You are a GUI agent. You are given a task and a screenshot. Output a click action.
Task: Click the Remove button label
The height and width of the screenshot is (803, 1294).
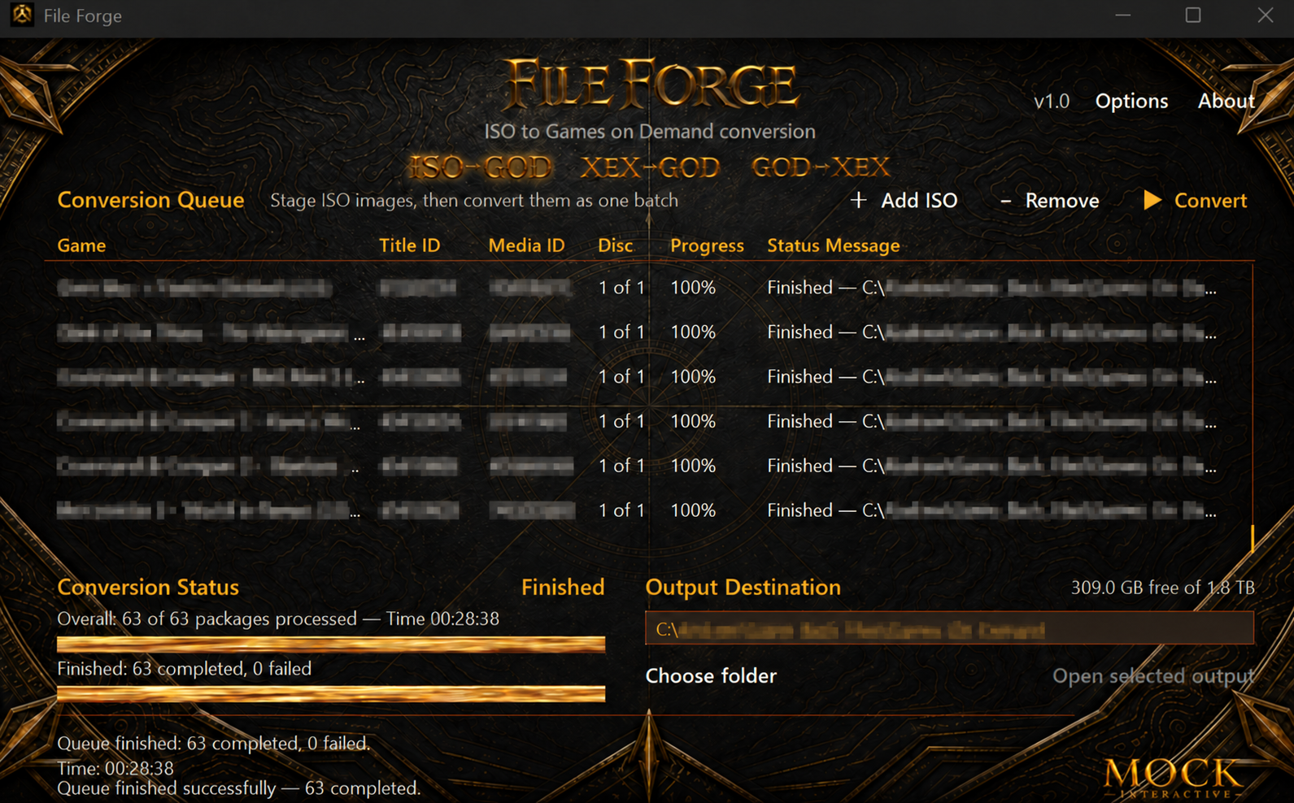coord(1061,200)
